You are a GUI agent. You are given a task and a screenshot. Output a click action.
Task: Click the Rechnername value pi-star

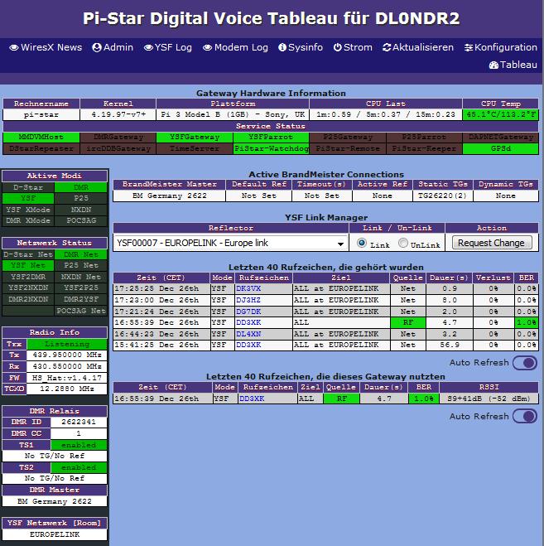pyautogui.click(x=41, y=114)
